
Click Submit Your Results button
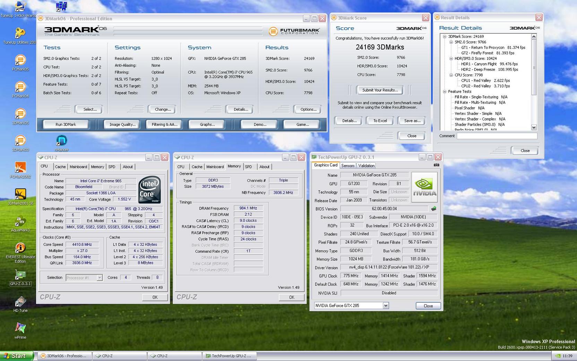(x=380, y=90)
